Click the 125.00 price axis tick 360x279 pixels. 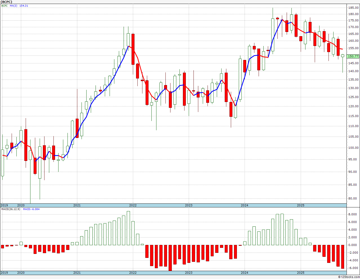tap(353, 97)
